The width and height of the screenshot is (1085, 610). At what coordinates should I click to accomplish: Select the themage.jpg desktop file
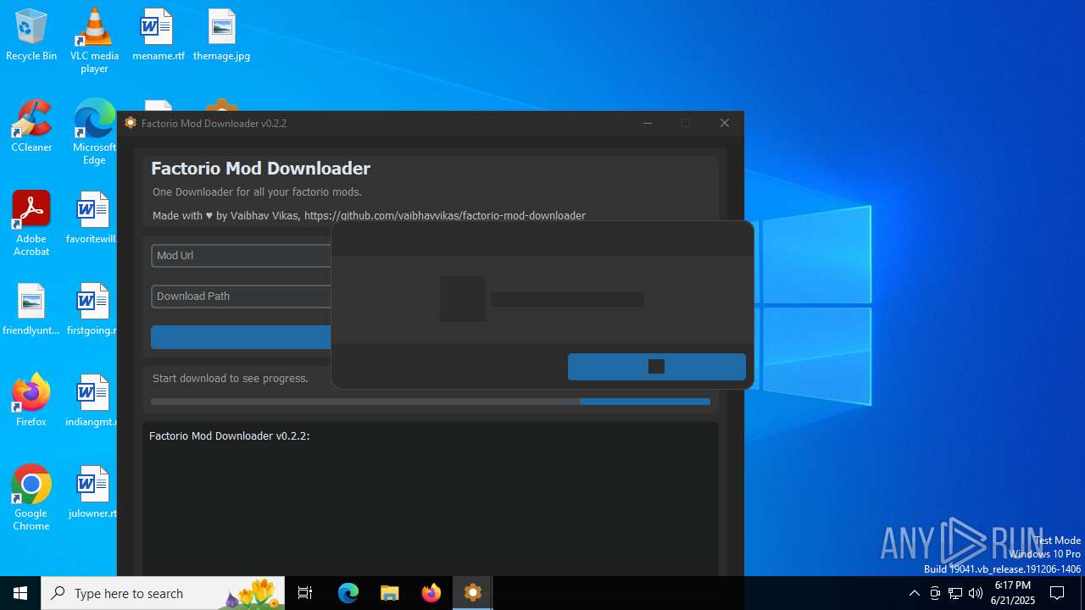pos(221,36)
